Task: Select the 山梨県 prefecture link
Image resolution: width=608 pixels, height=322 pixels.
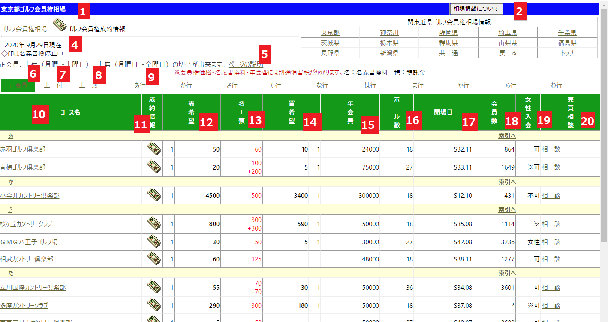Action: coord(508,43)
